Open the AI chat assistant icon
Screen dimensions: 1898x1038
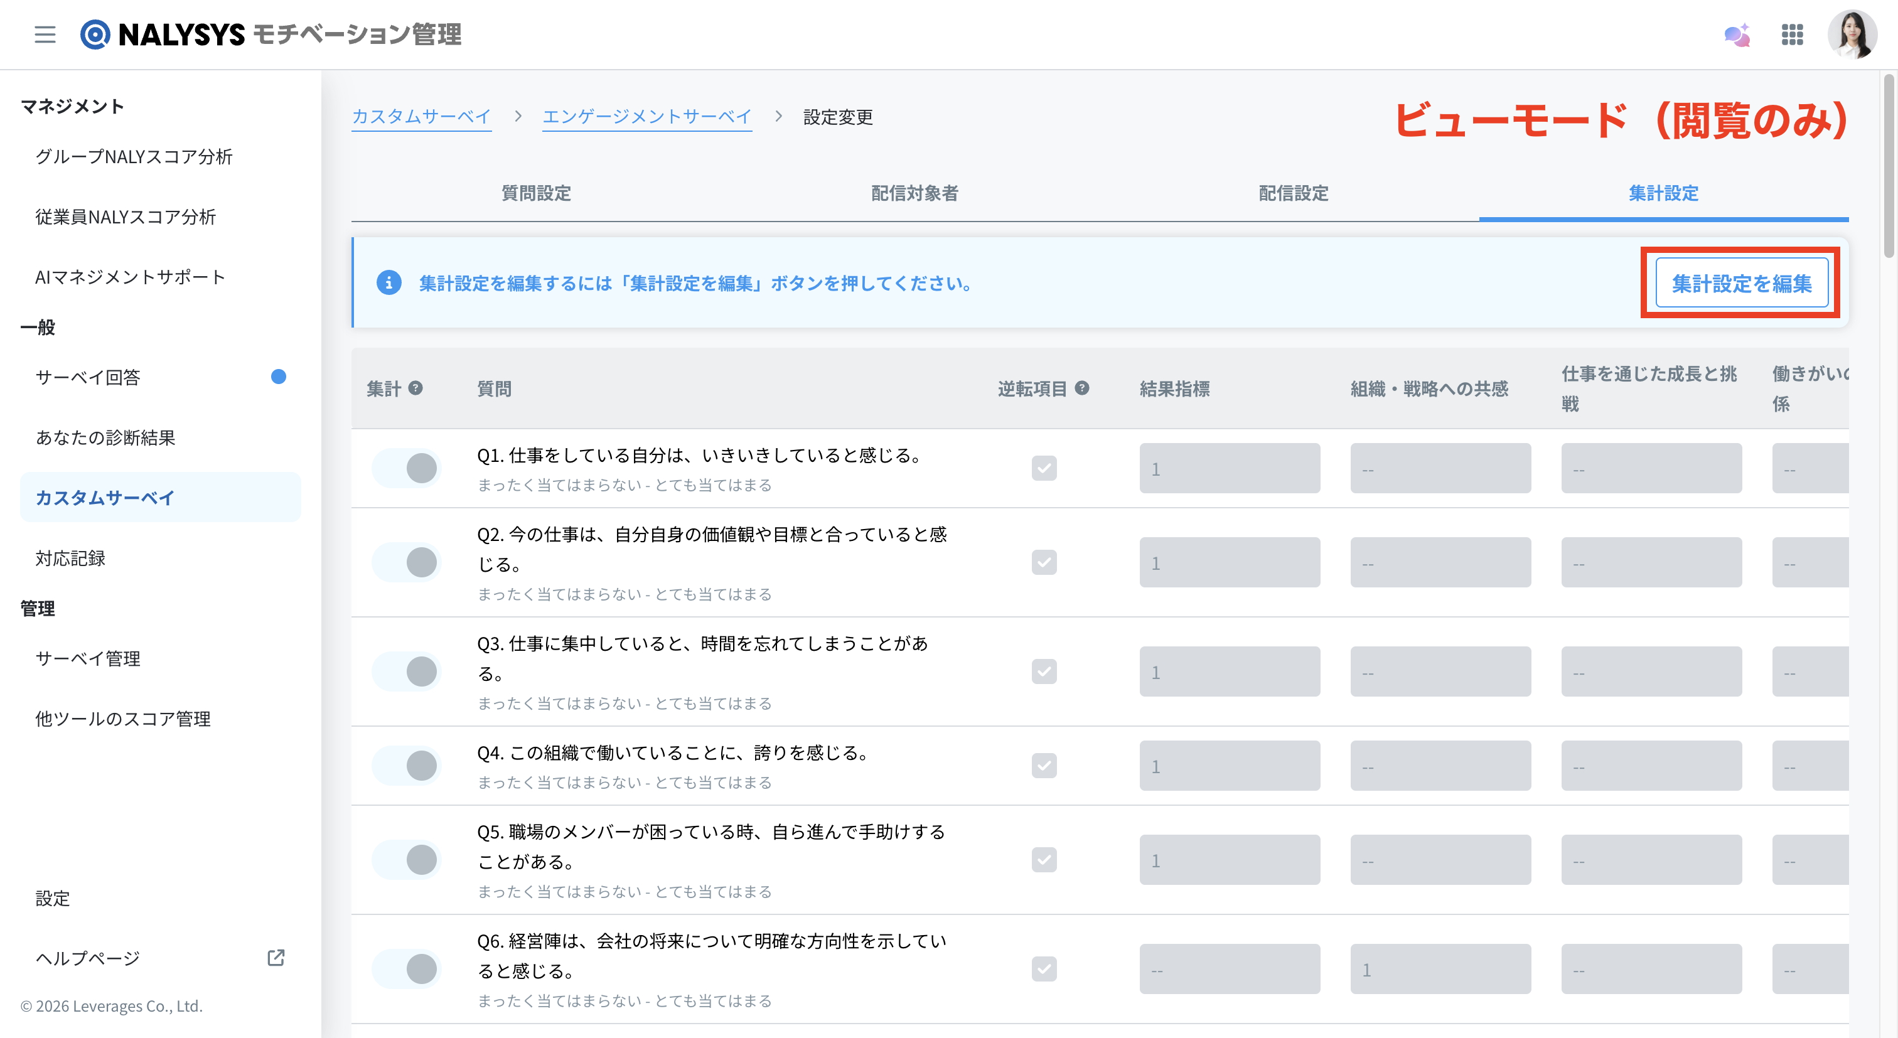1737,35
